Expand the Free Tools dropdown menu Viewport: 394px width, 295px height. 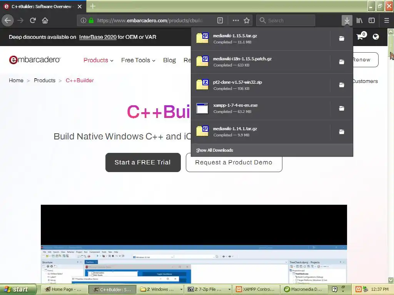point(138,60)
